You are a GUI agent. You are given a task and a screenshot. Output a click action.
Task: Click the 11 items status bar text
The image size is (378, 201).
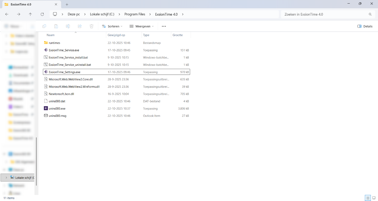click(x=9, y=198)
